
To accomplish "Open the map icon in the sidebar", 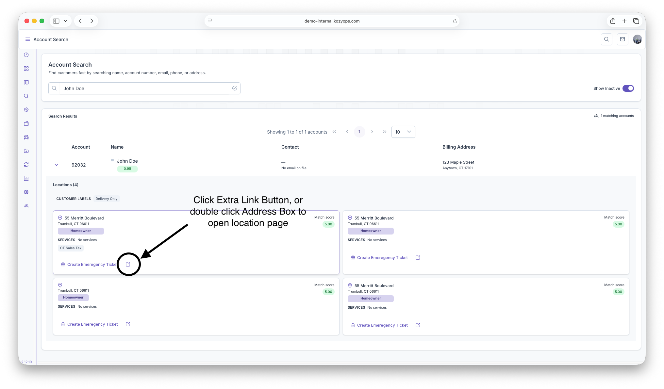I will 26,82.
